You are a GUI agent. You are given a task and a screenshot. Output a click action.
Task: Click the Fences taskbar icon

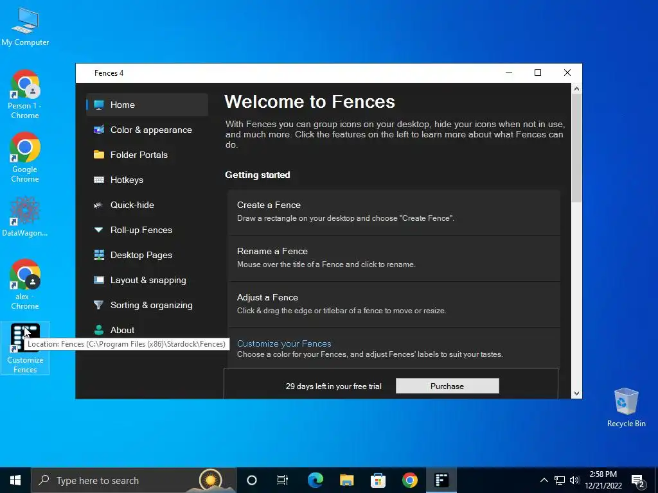coord(441,480)
